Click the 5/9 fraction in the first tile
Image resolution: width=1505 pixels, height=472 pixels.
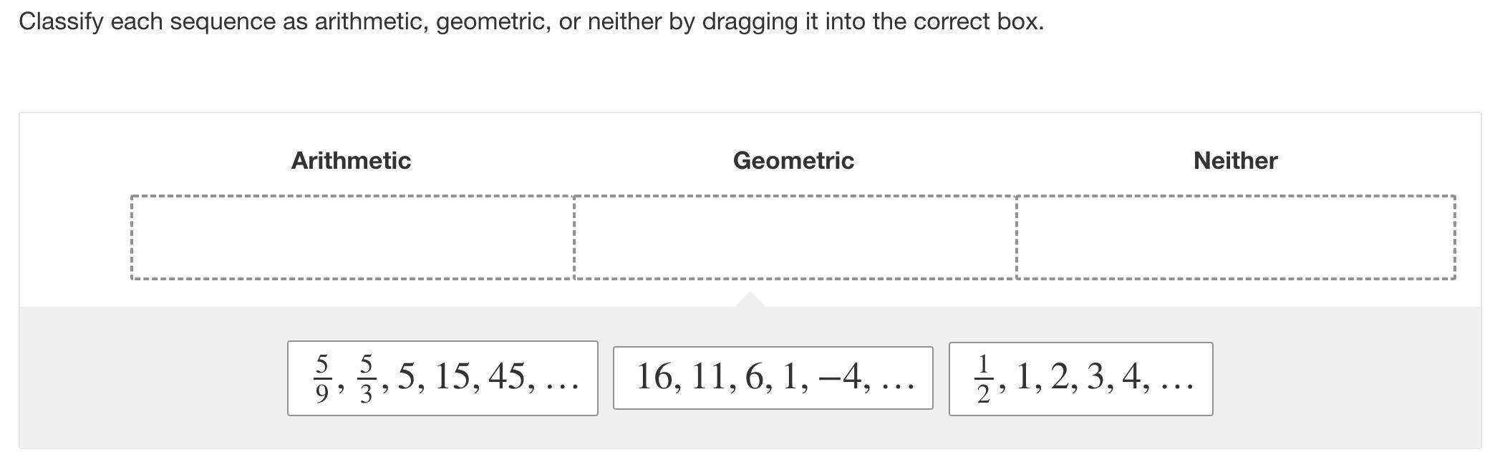[x=322, y=378]
